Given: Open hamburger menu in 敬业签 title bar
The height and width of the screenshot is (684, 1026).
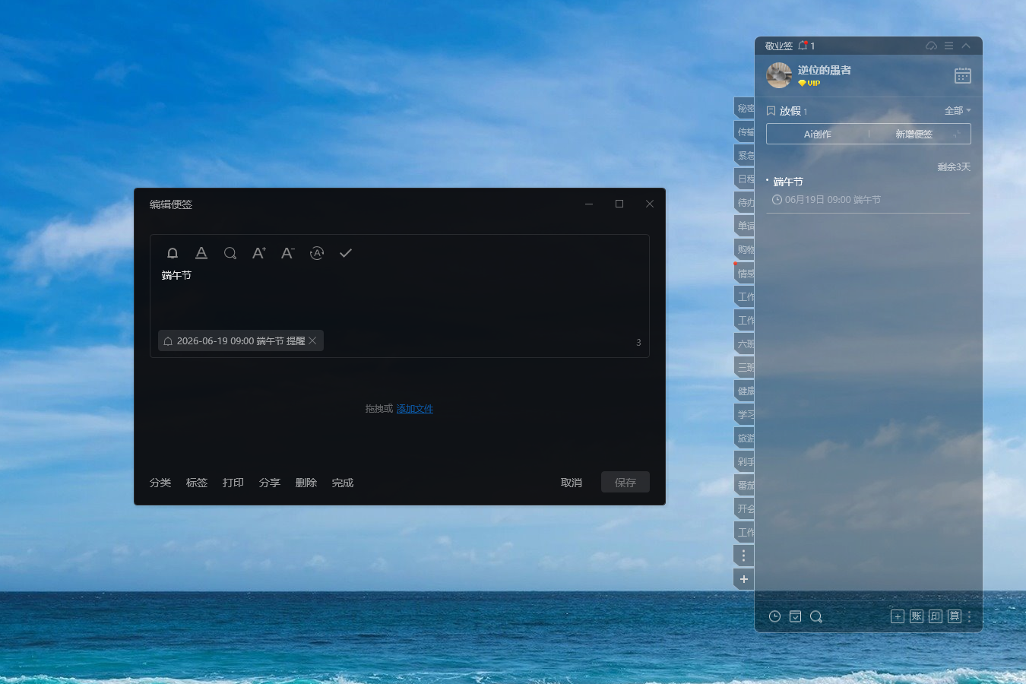Looking at the screenshot, I should click(948, 46).
